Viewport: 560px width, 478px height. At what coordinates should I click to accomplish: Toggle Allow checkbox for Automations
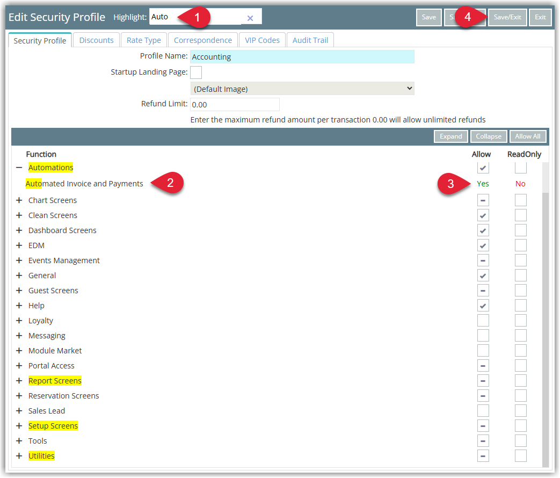(483, 168)
